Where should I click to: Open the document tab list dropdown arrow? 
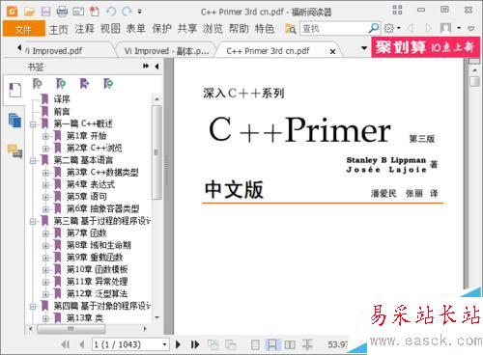[364, 48]
